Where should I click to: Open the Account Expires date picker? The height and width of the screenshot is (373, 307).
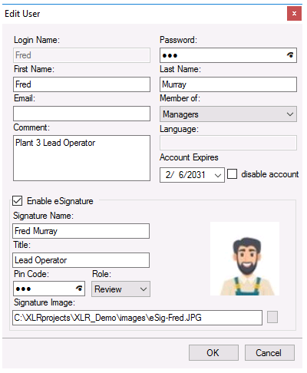click(192, 175)
